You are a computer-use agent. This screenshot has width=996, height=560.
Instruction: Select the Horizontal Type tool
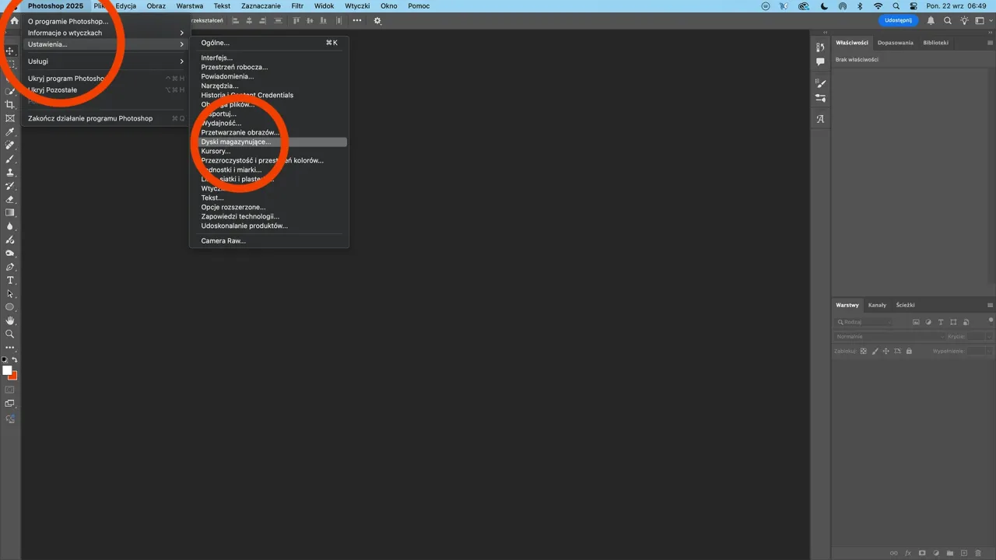(10, 280)
